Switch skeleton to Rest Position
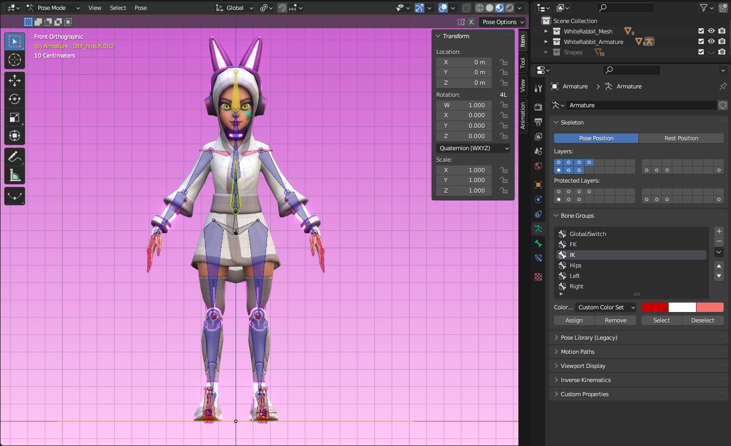Screen dimensions: 731x446 tap(681, 138)
